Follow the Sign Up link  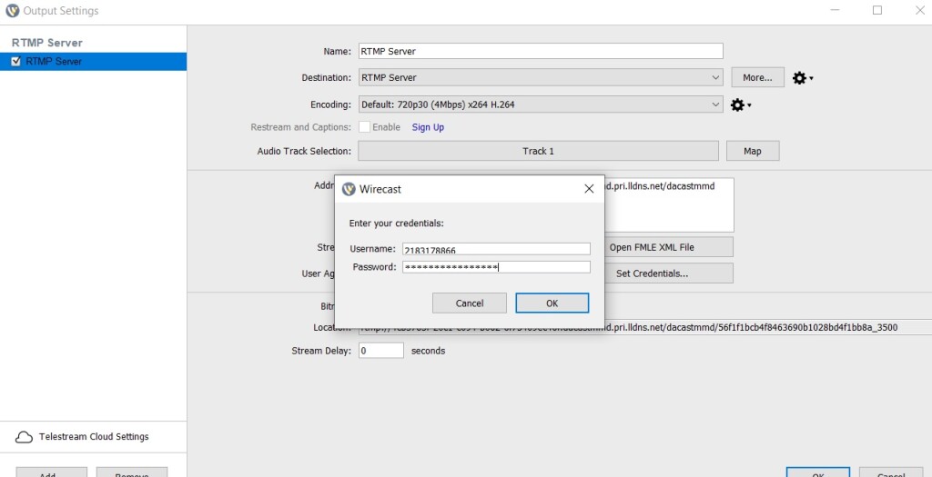click(x=428, y=127)
